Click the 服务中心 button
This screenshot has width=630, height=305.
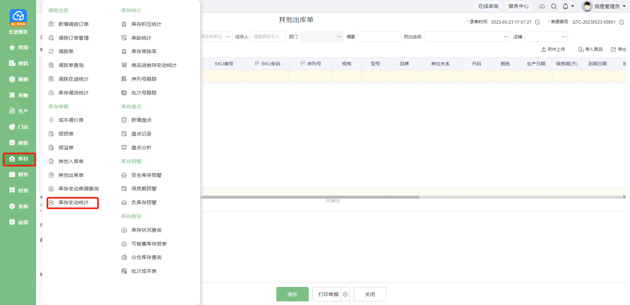[x=518, y=6]
